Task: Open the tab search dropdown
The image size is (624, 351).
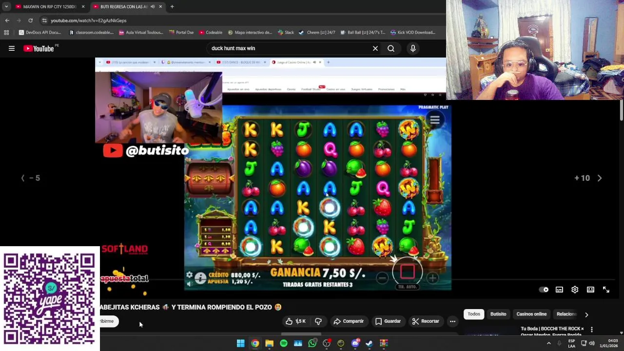Action: pyautogui.click(x=6, y=7)
